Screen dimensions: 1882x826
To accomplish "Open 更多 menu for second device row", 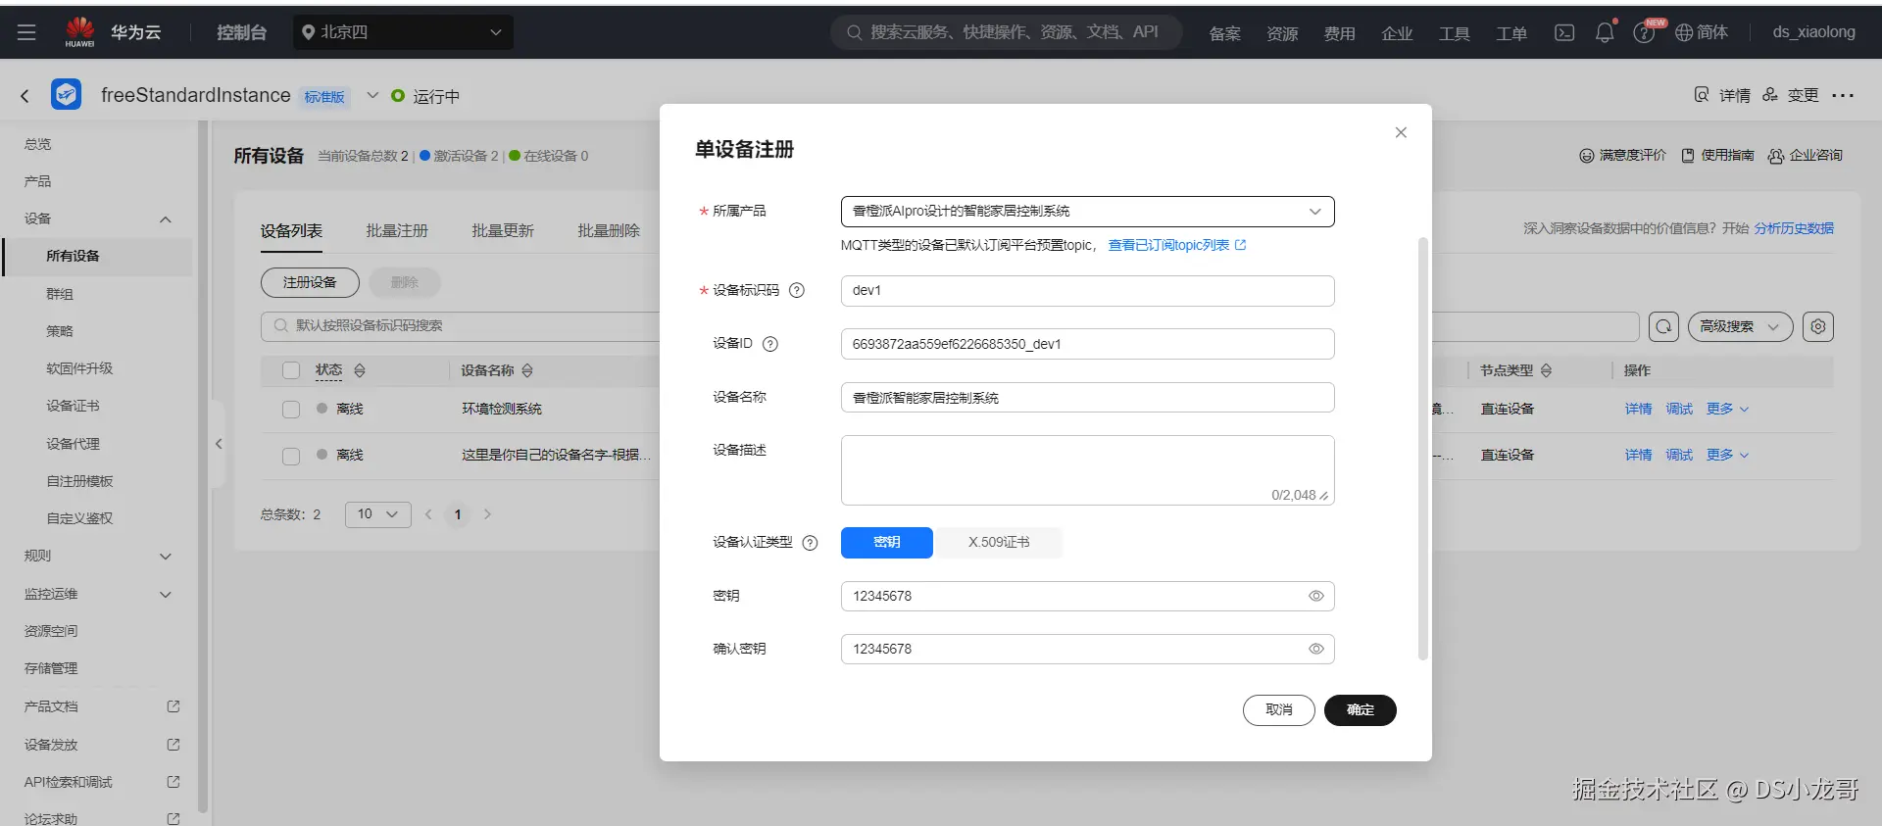I will [x=1727, y=456].
